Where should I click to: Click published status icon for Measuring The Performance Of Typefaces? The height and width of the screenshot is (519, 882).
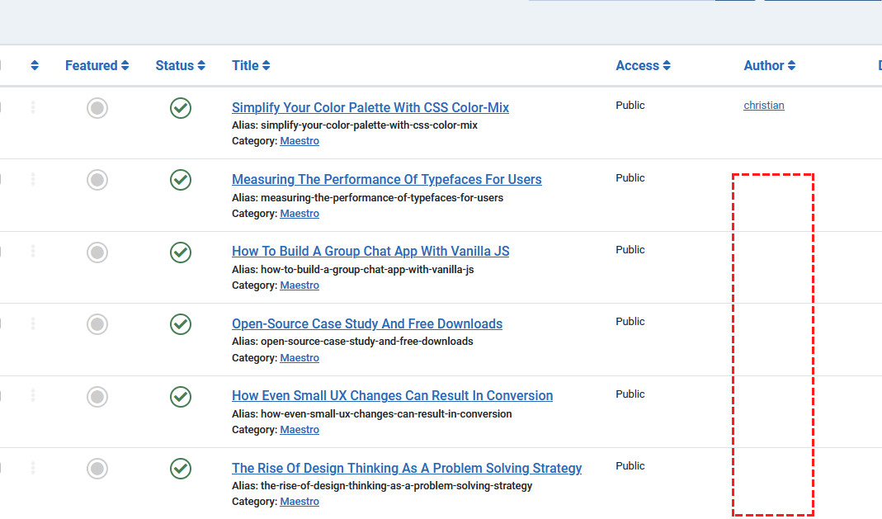tap(181, 180)
